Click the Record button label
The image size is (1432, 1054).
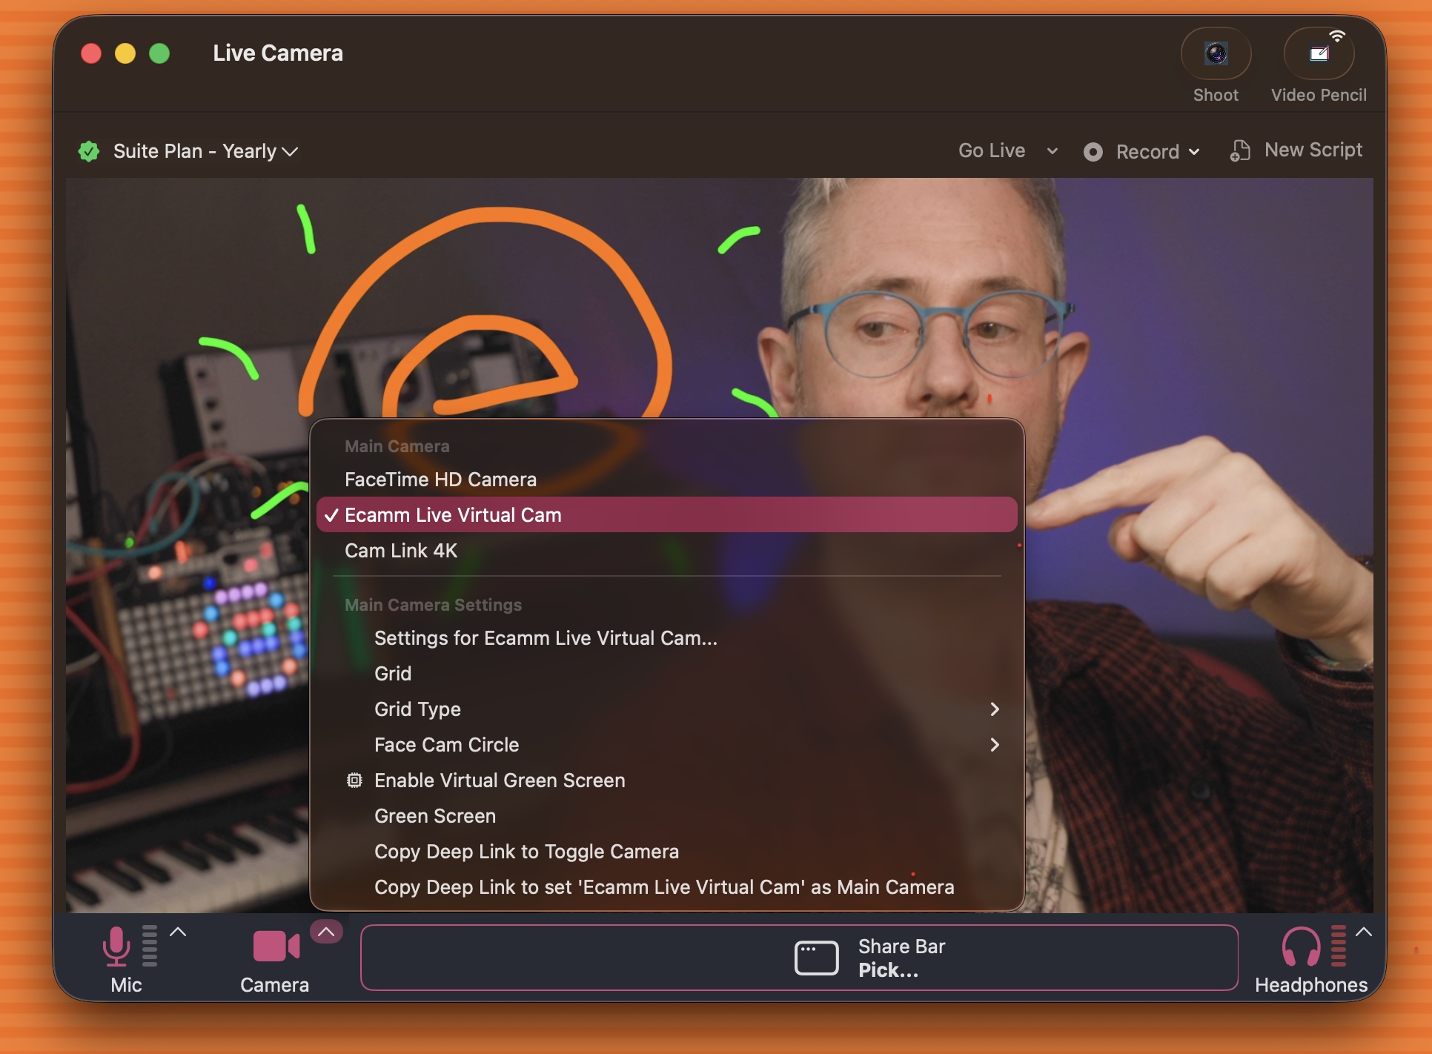(1147, 152)
